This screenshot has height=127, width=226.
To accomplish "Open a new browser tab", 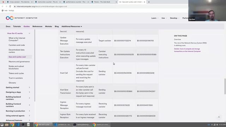I will [x=149, y=2].
